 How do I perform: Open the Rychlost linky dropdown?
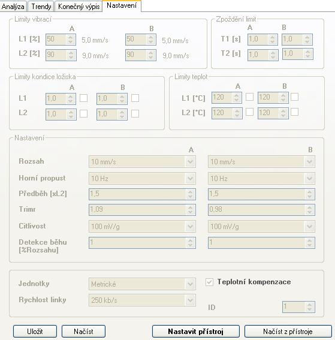[x=142, y=300]
